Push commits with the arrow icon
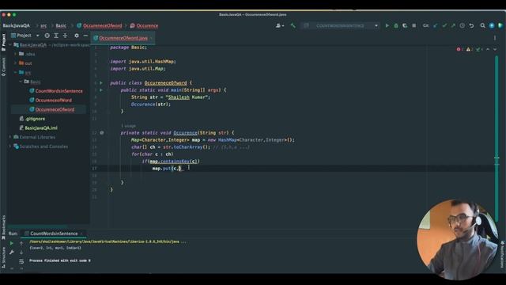 (453, 25)
